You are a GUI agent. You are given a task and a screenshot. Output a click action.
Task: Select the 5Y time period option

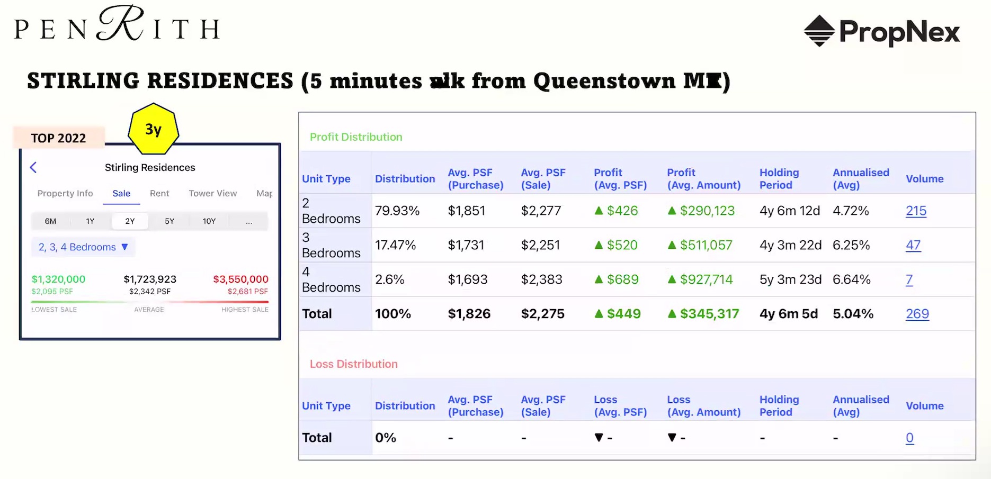(x=169, y=221)
